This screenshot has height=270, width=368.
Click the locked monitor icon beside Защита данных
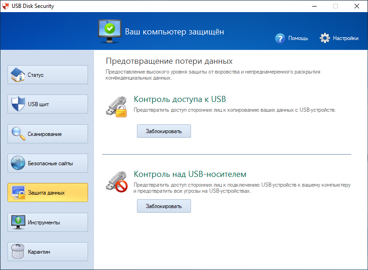(18, 193)
